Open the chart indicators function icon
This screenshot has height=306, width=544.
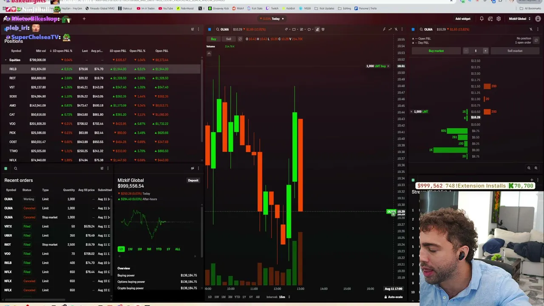click(384, 29)
